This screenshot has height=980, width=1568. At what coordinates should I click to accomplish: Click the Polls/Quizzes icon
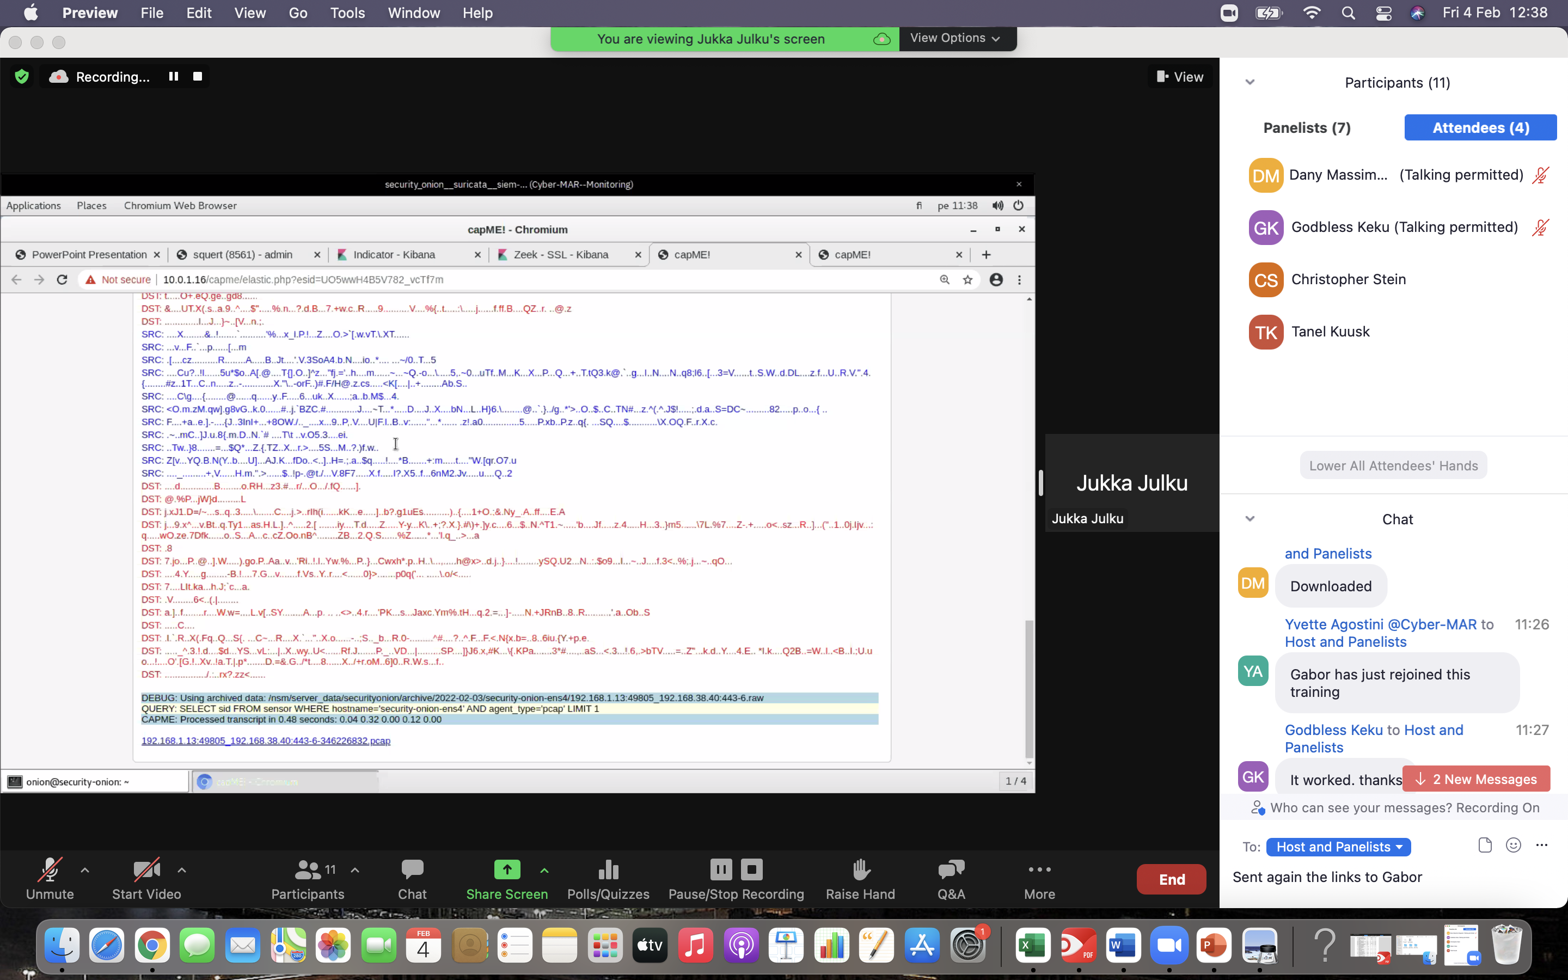click(608, 870)
